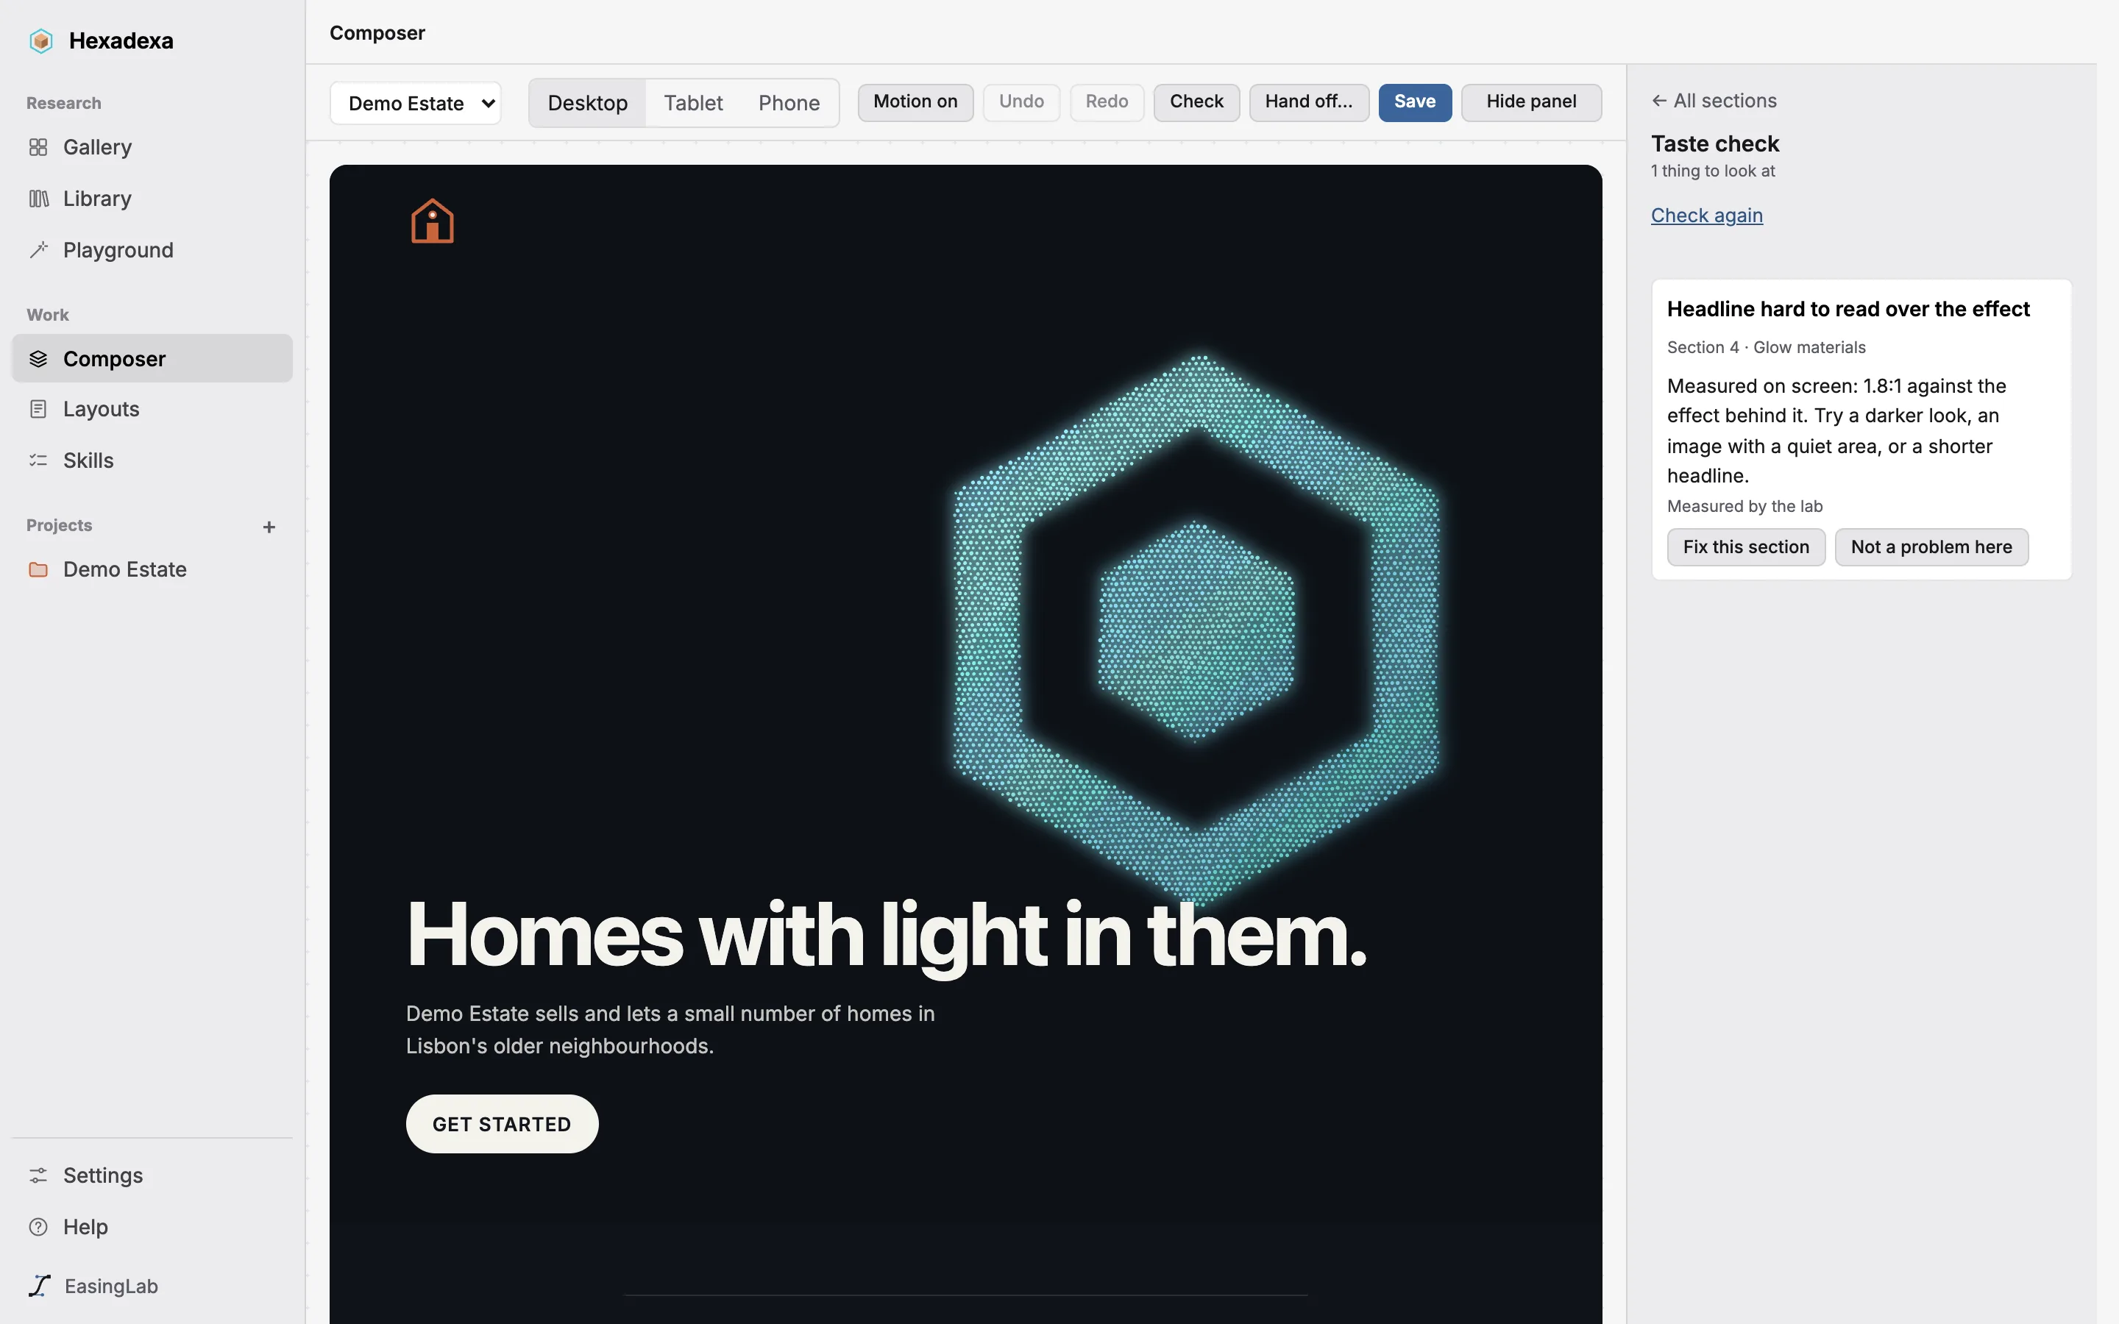Image resolution: width=2119 pixels, height=1324 pixels.
Task: Select the Composer layers icon
Action: (38, 359)
